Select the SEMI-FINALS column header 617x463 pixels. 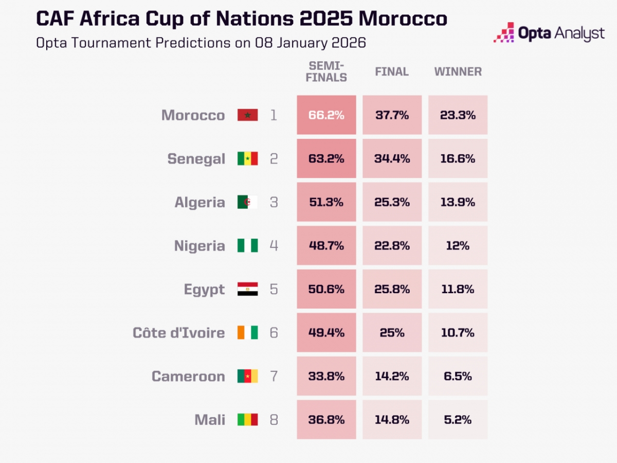[x=326, y=72]
